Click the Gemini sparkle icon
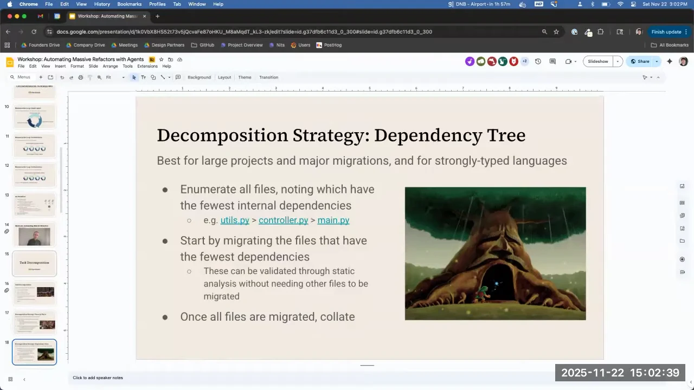694x390 pixels. tap(670, 61)
